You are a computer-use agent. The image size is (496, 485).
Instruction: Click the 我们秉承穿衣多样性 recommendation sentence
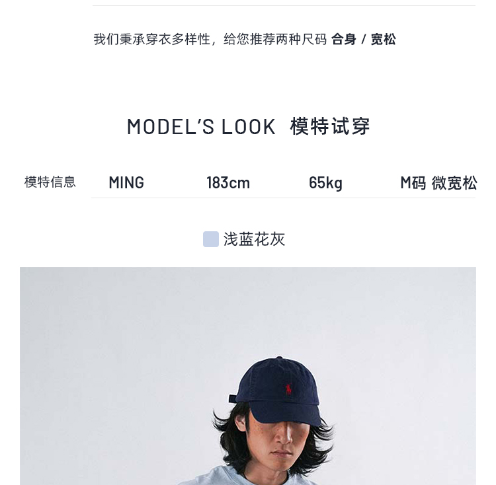[x=210, y=40]
